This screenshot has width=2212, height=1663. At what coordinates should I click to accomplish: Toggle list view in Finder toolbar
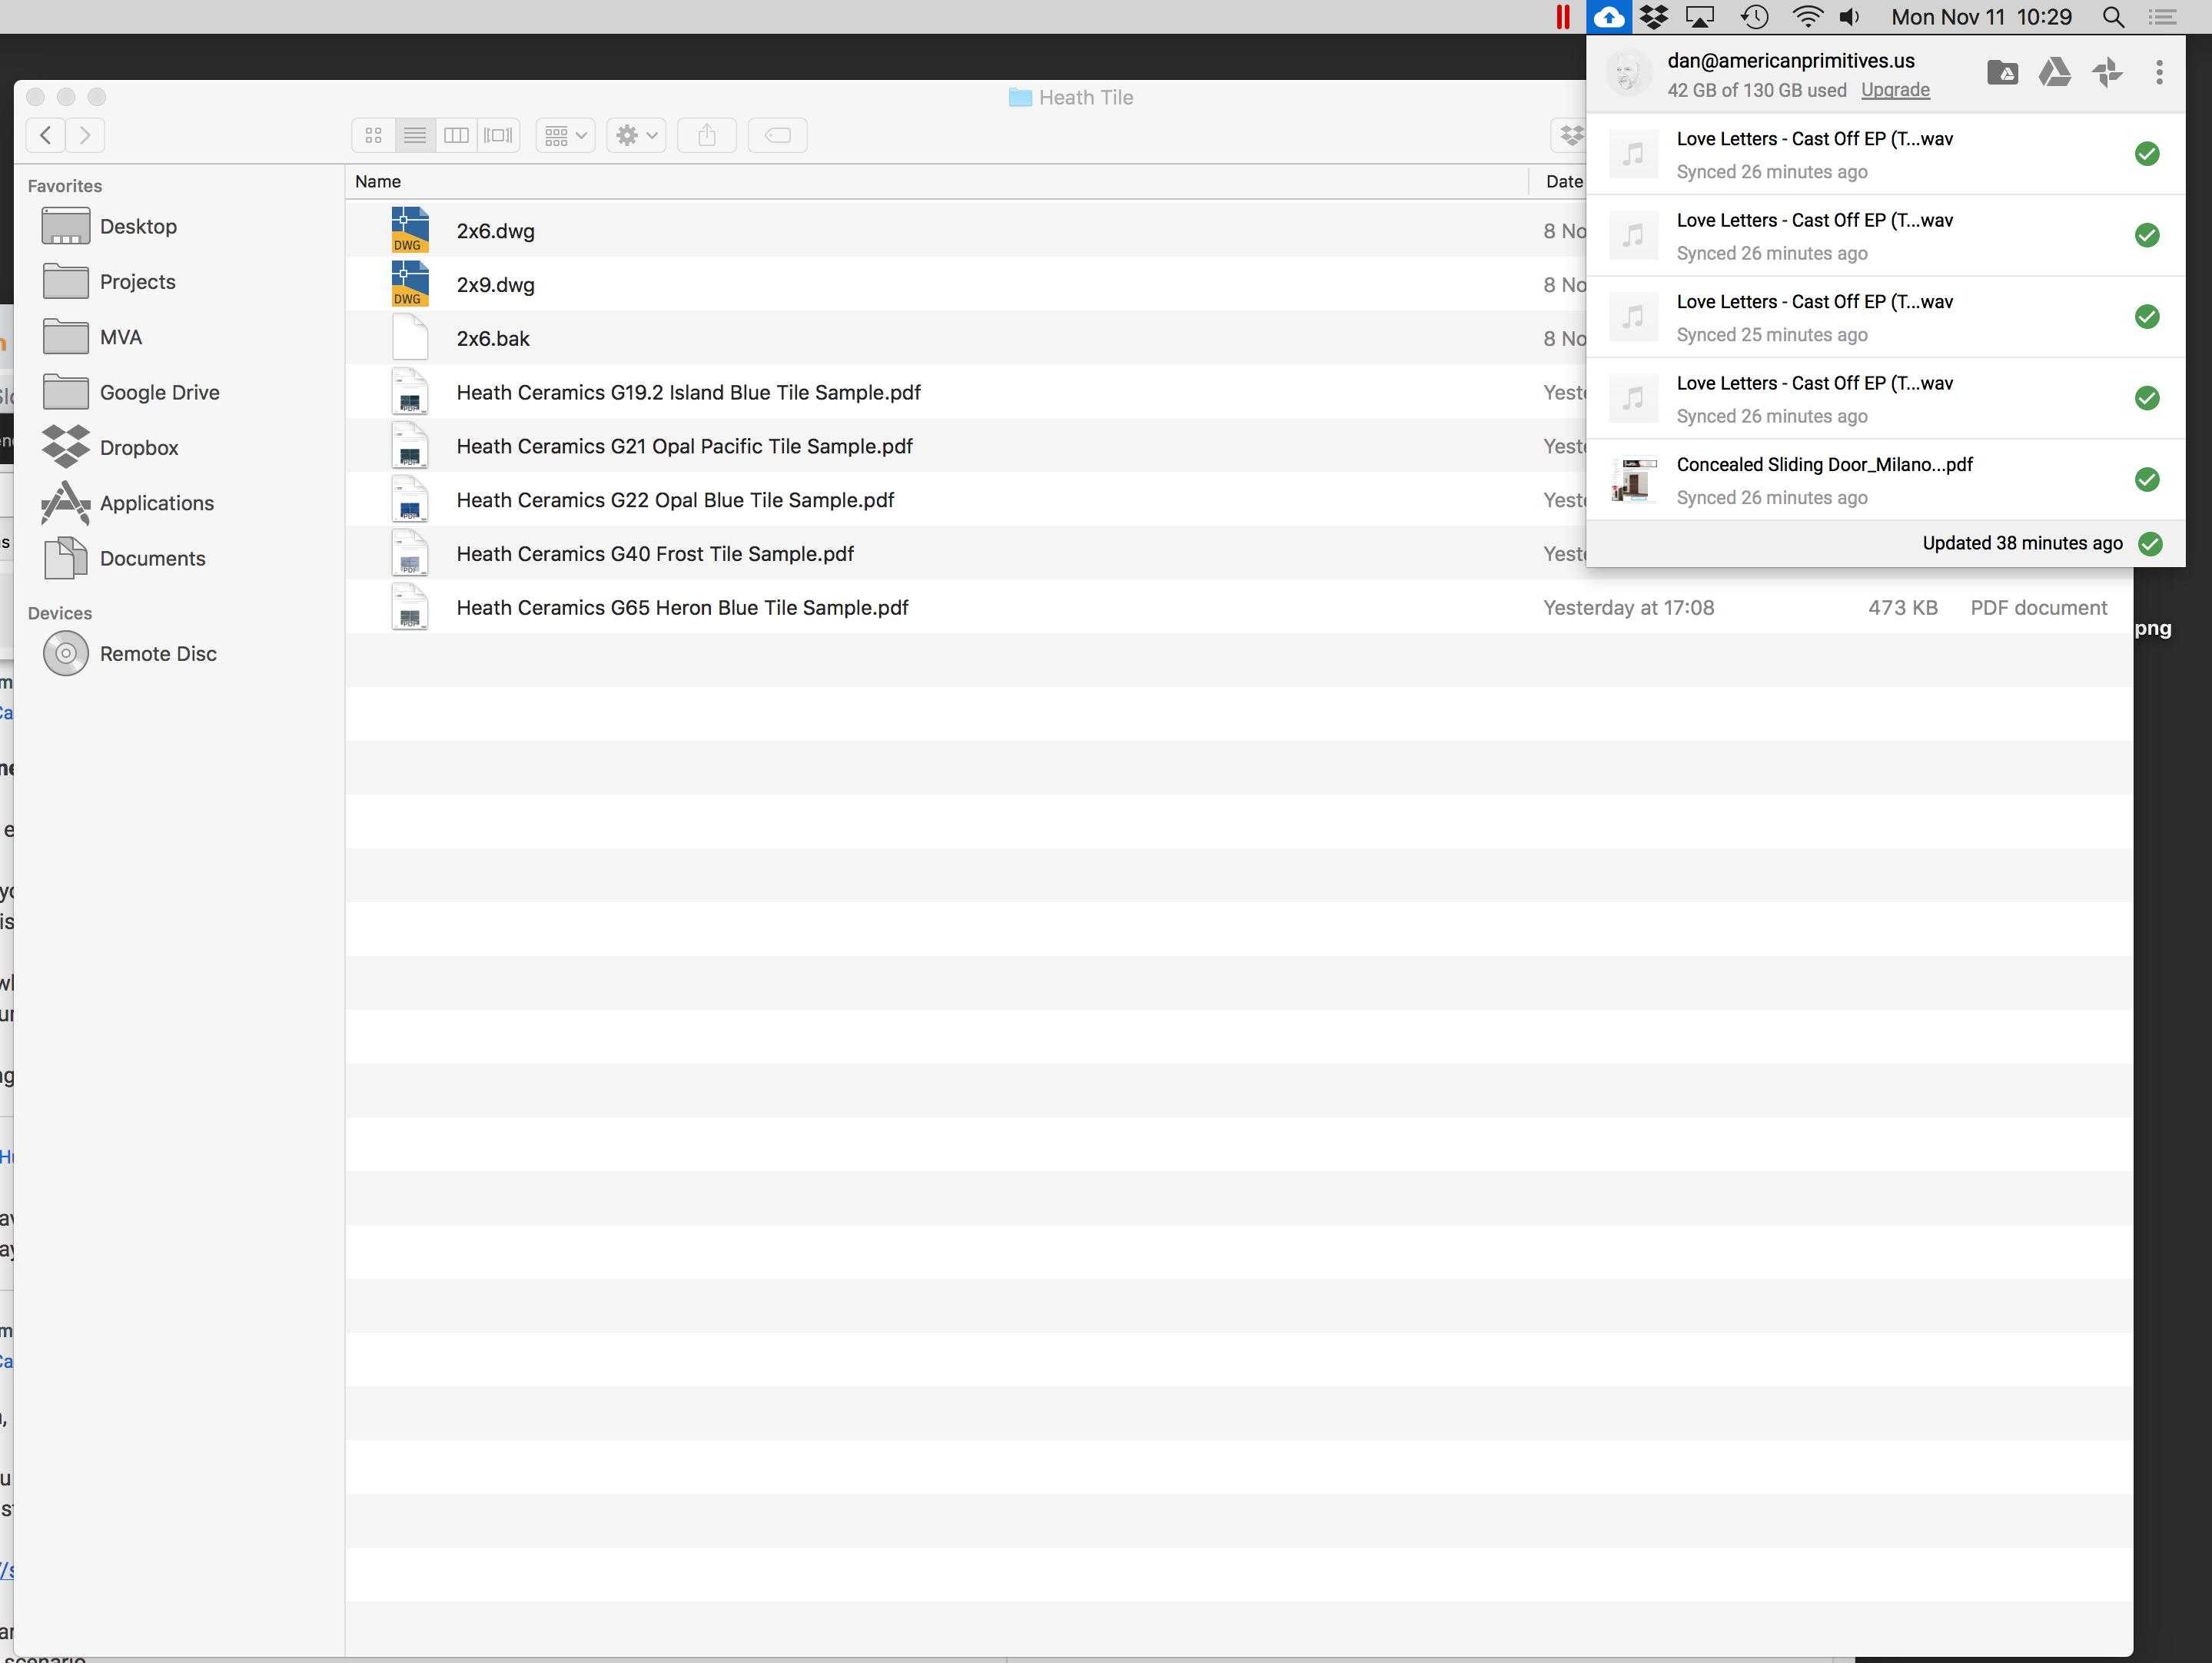[414, 134]
